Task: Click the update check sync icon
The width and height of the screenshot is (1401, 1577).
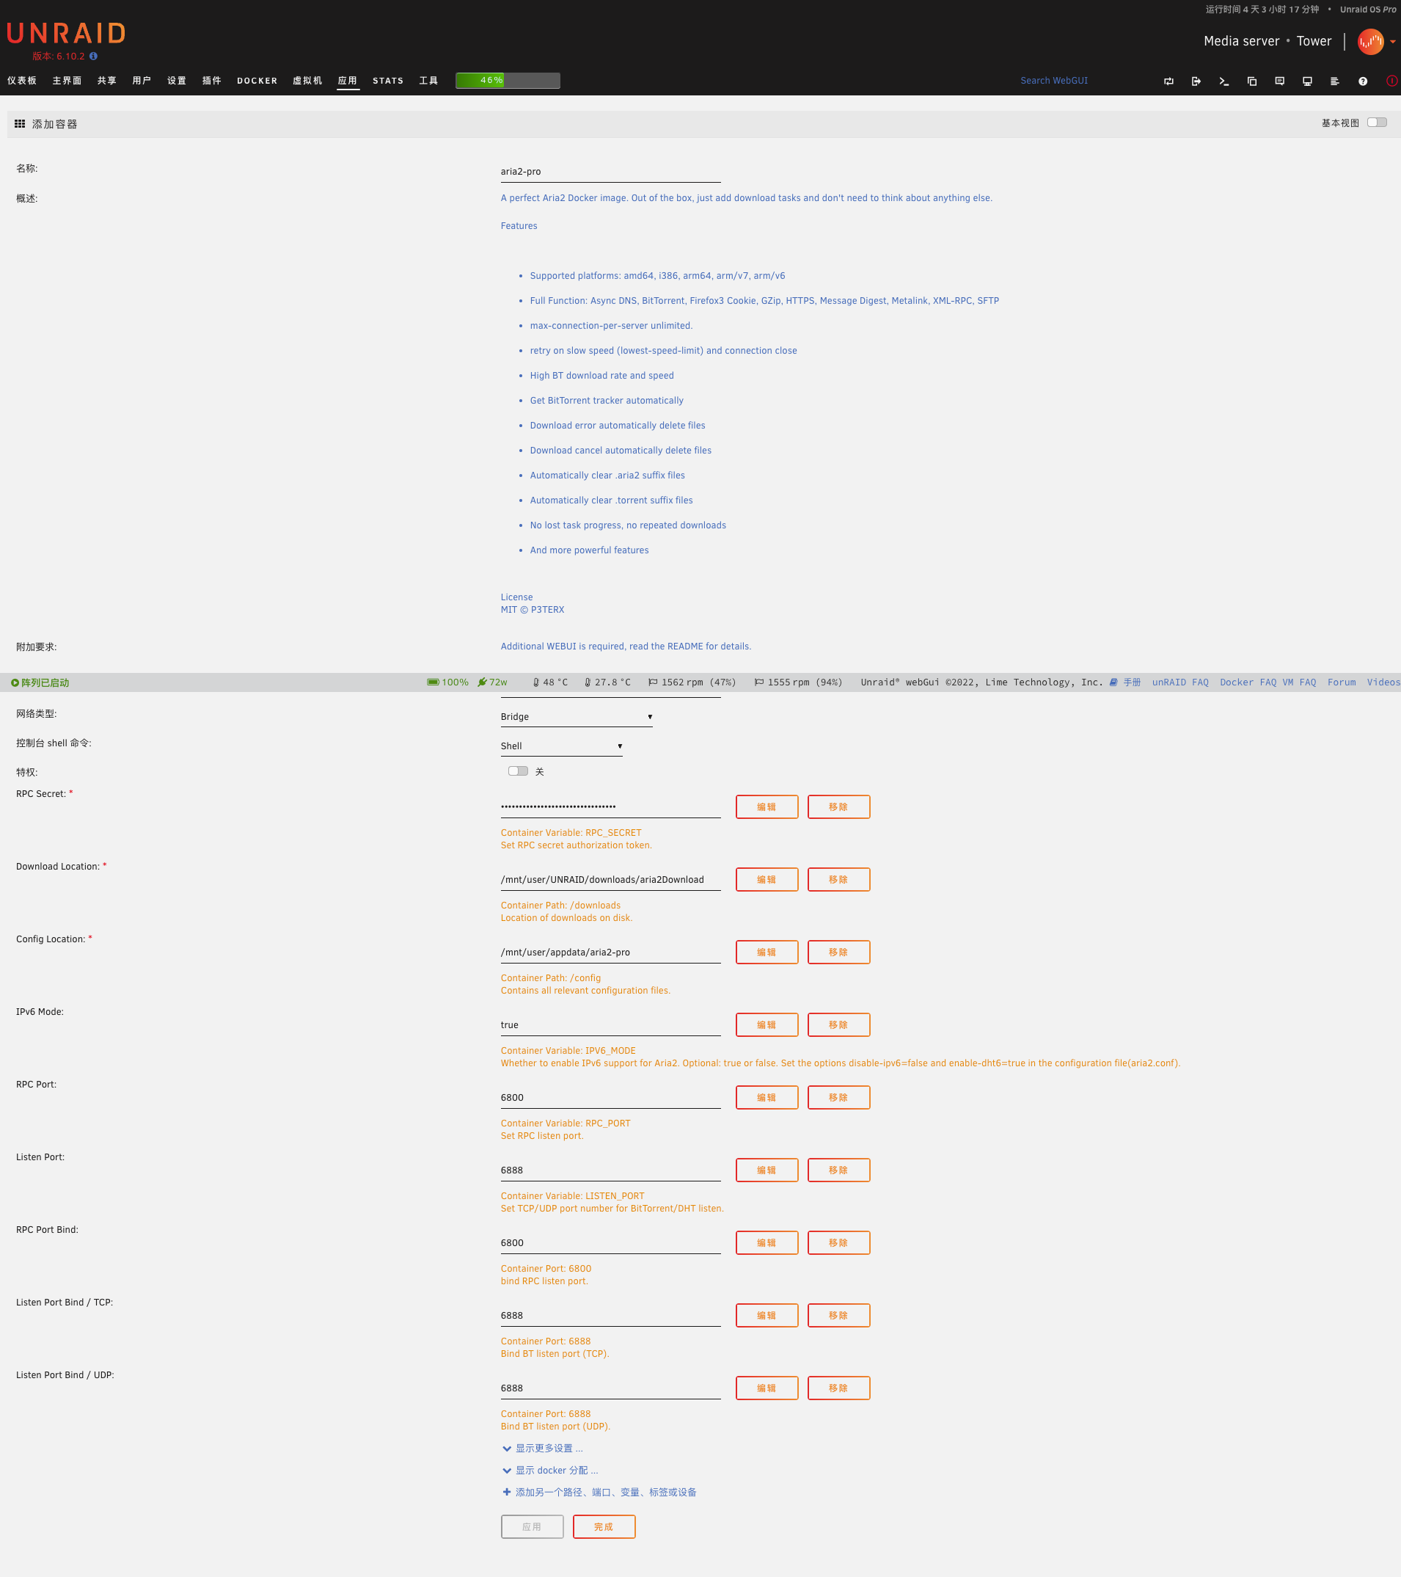Action: (1169, 80)
